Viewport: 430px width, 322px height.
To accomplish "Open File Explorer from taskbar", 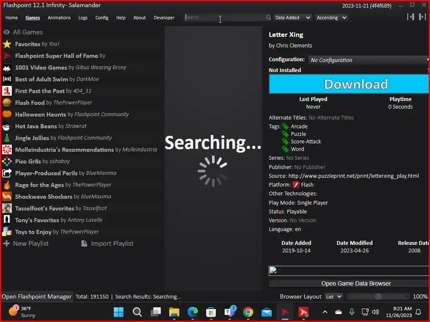I will point(174,312).
